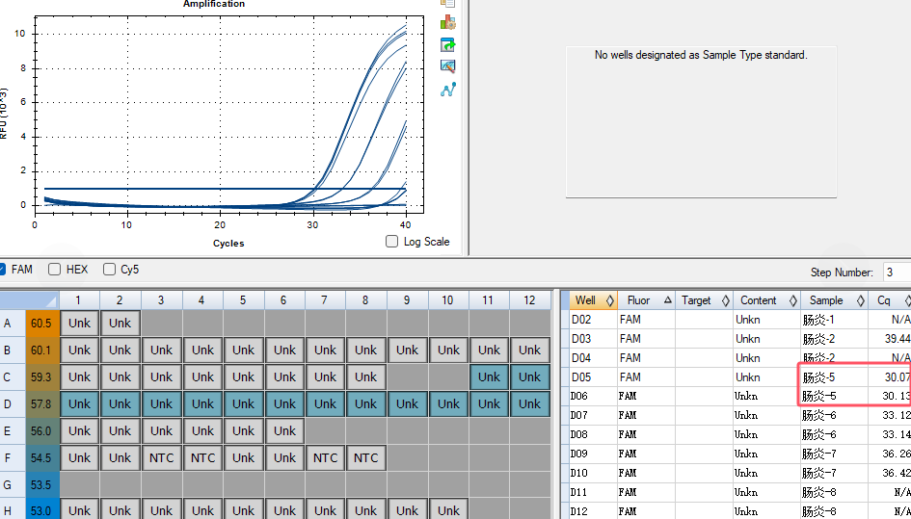Click the Step Number field showing 3

click(x=897, y=272)
